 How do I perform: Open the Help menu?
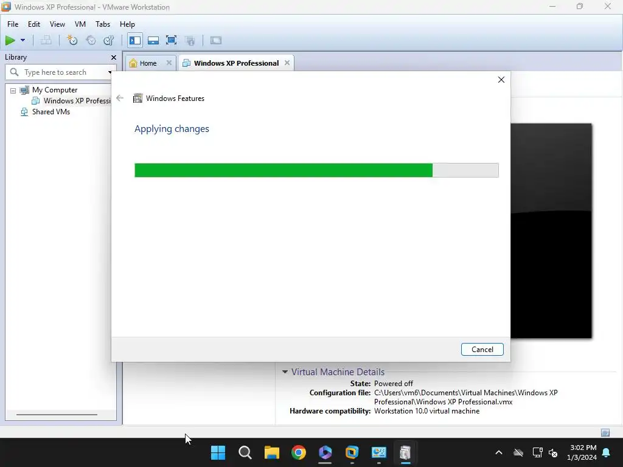pos(127,24)
